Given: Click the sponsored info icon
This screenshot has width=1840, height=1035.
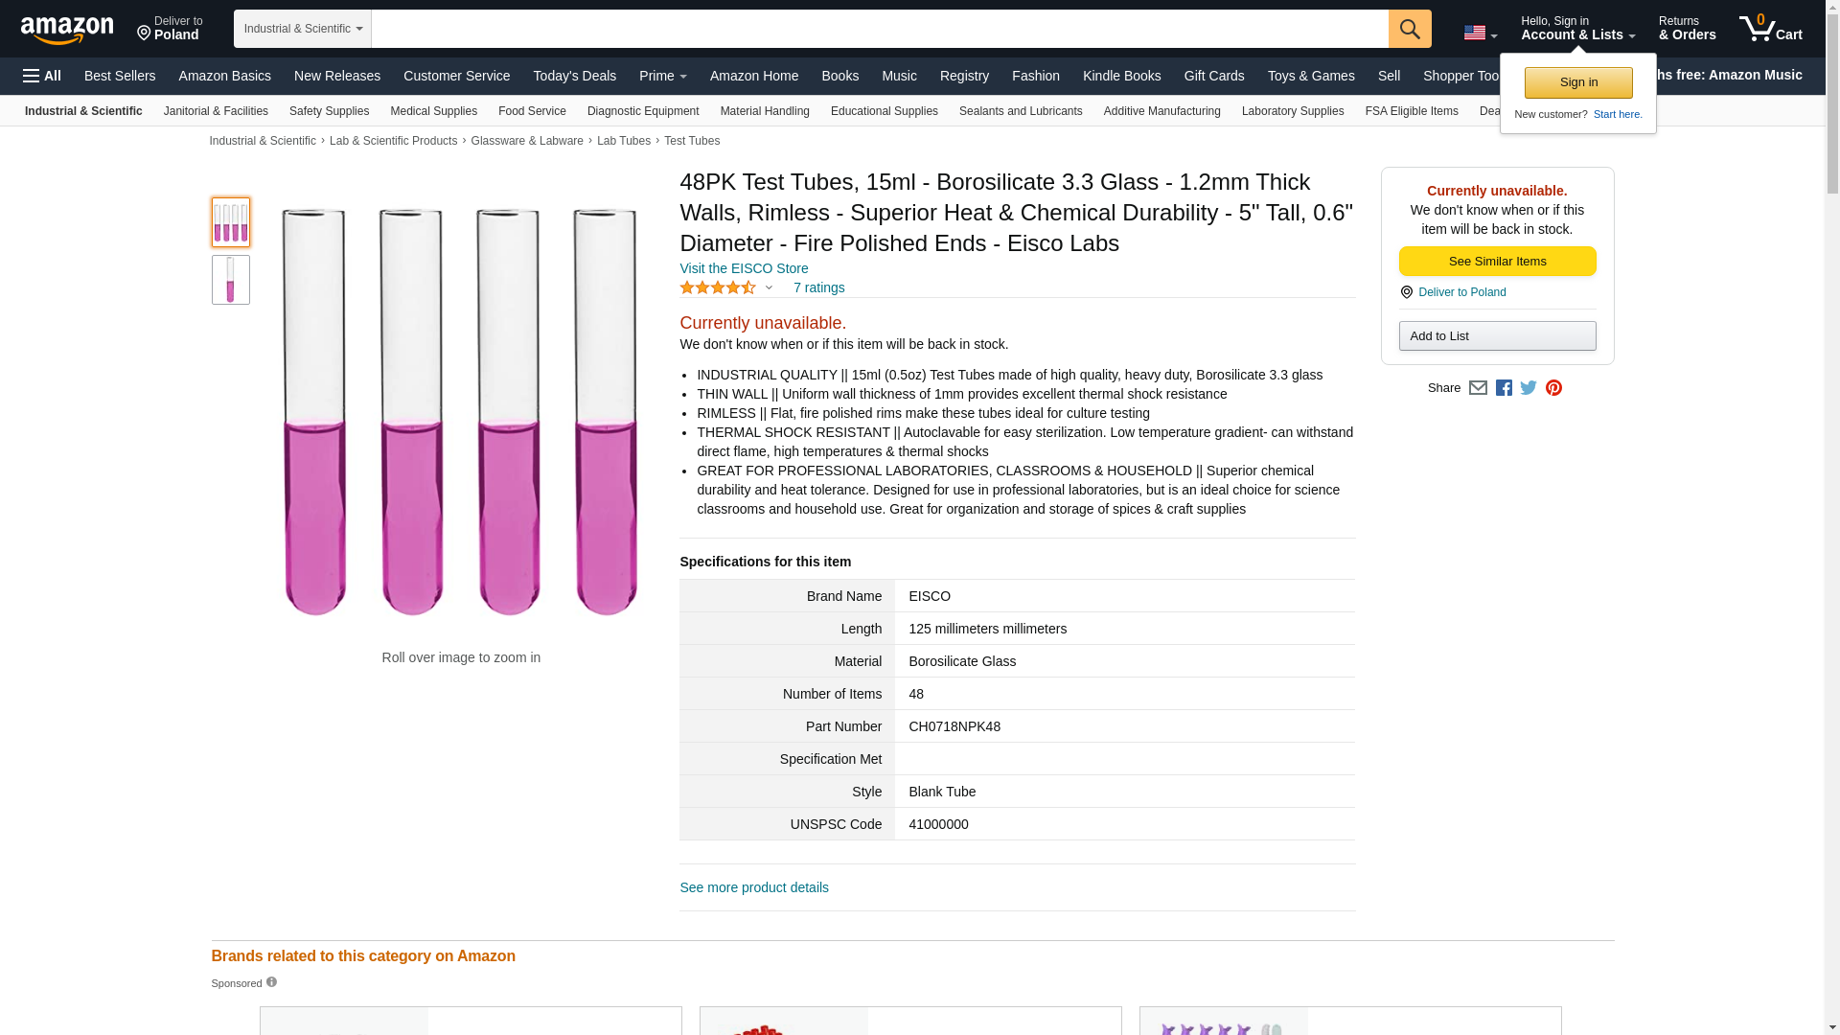Looking at the screenshot, I should coord(271,982).
